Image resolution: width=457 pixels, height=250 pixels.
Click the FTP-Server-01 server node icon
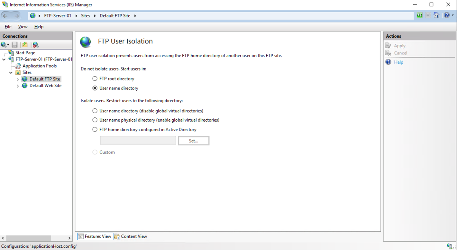(11, 59)
